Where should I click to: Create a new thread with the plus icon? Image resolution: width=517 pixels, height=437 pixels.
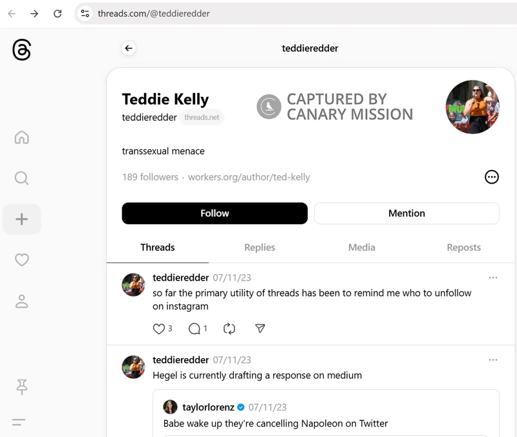click(x=22, y=219)
